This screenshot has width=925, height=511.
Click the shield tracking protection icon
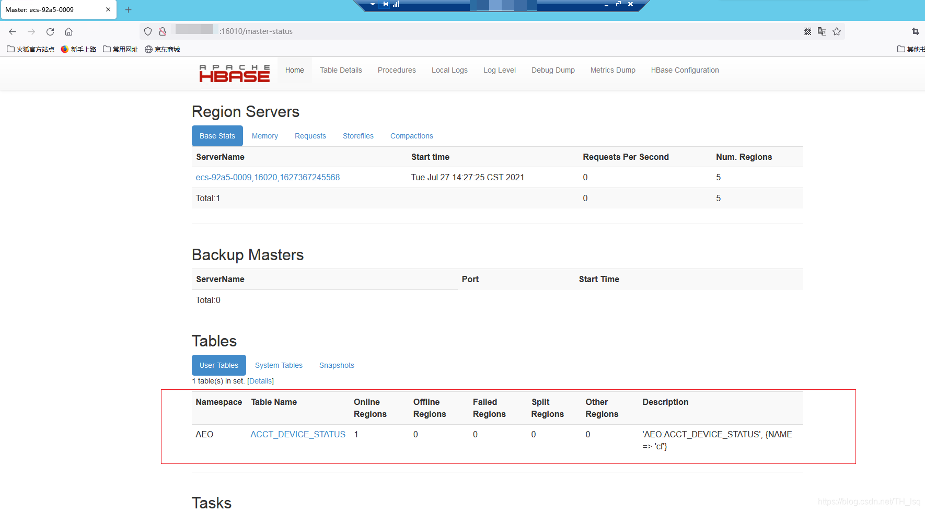(x=148, y=31)
